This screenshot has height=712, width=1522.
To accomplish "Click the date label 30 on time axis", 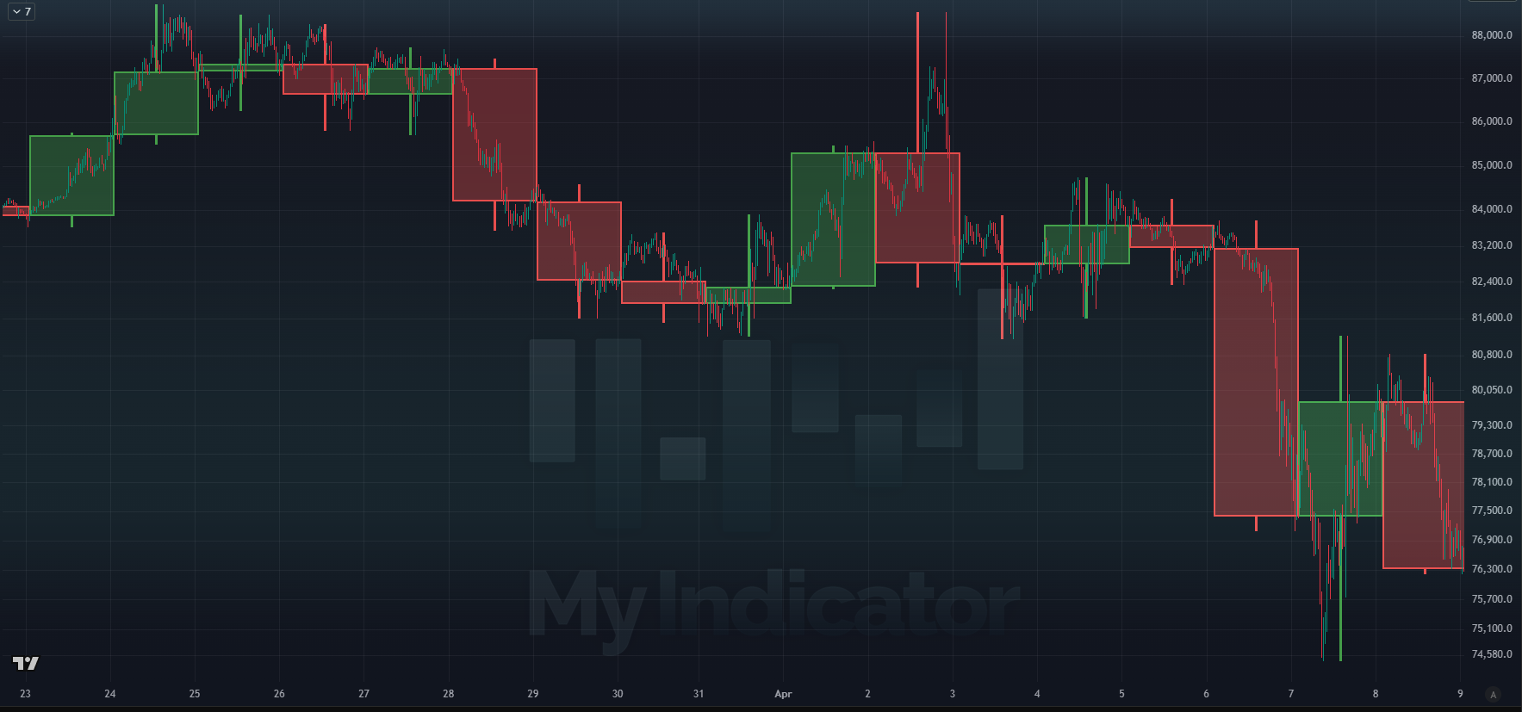I will [618, 694].
